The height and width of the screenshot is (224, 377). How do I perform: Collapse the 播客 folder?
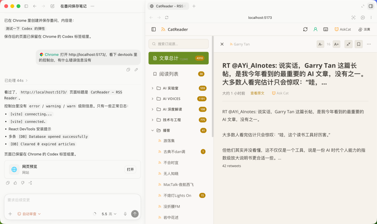(x=153, y=130)
